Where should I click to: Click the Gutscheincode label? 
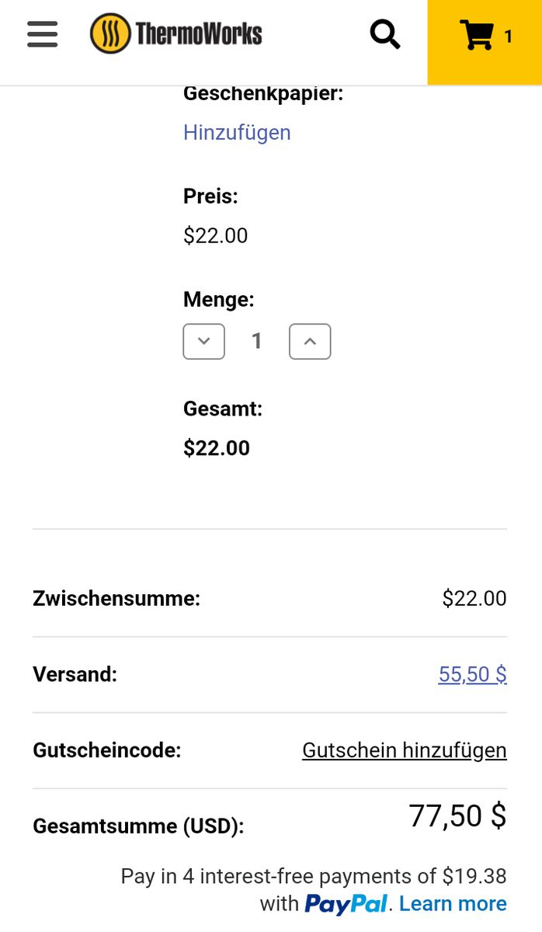point(106,750)
